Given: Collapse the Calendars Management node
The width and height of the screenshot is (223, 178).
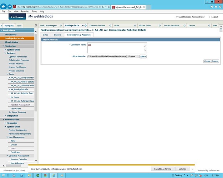Looking at the screenshot, I should tap(7, 156).
